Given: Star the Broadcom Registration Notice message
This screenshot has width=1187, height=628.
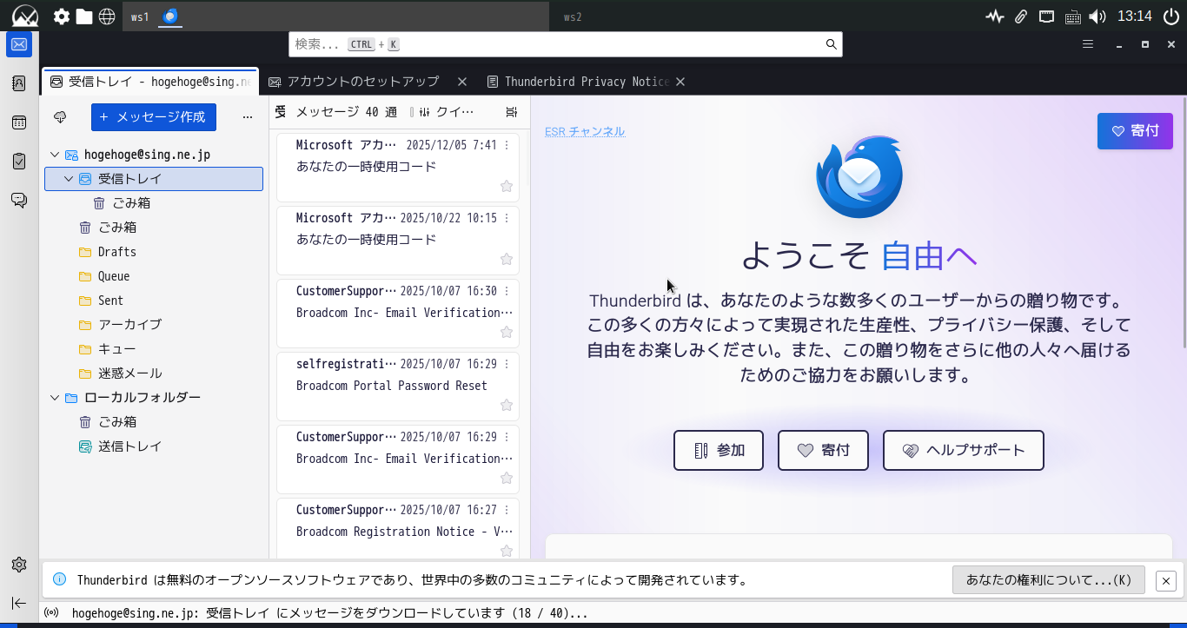Looking at the screenshot, I should (x=507, y=551).
